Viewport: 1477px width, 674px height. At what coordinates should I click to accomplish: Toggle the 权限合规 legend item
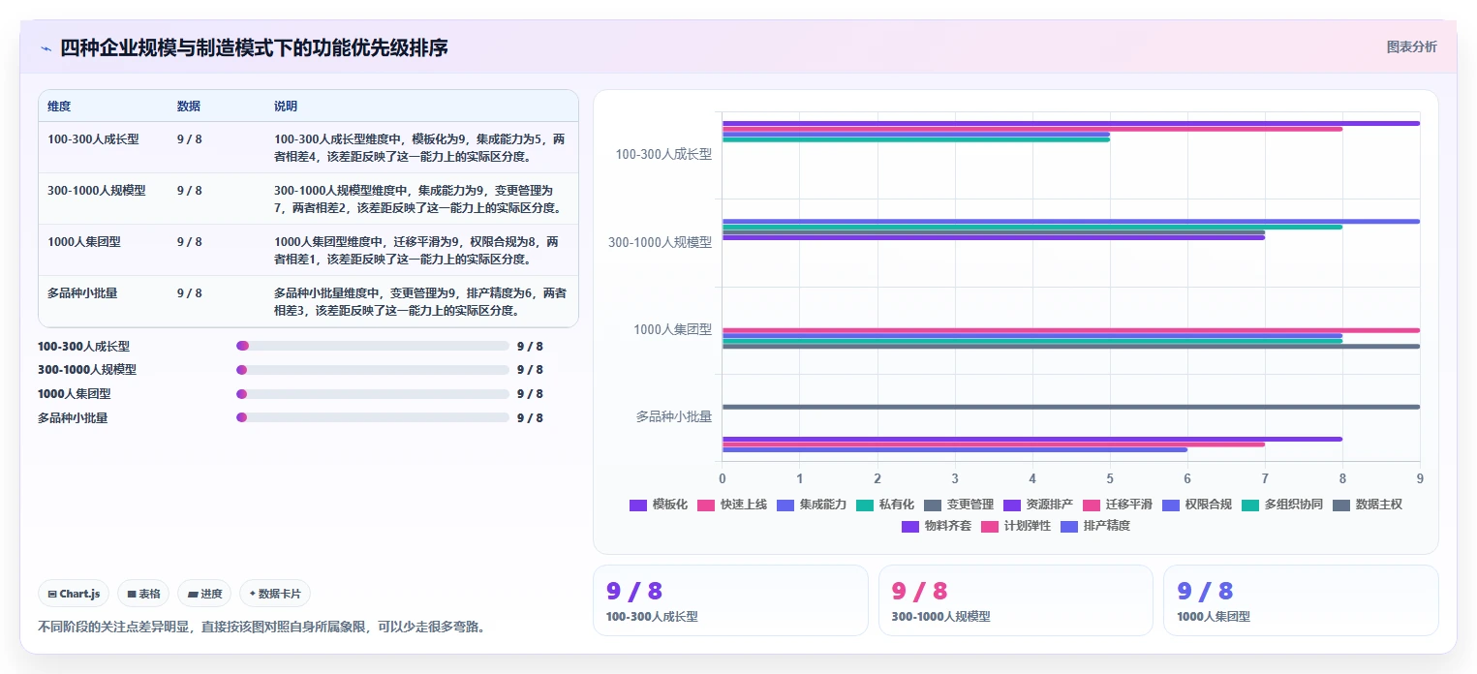pos(1197,505)
